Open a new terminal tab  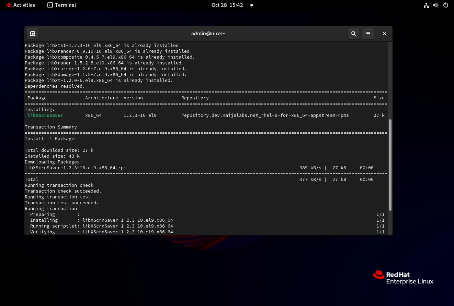[x=33, y=34]
